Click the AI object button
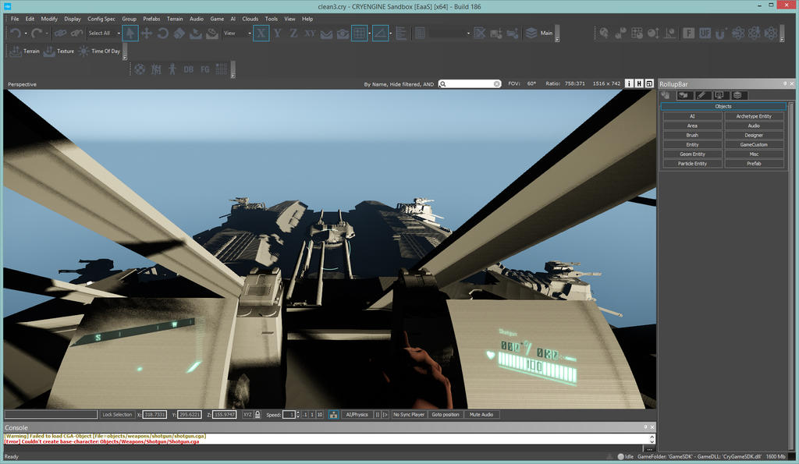799x464 pixels. (x=692, y=116)
